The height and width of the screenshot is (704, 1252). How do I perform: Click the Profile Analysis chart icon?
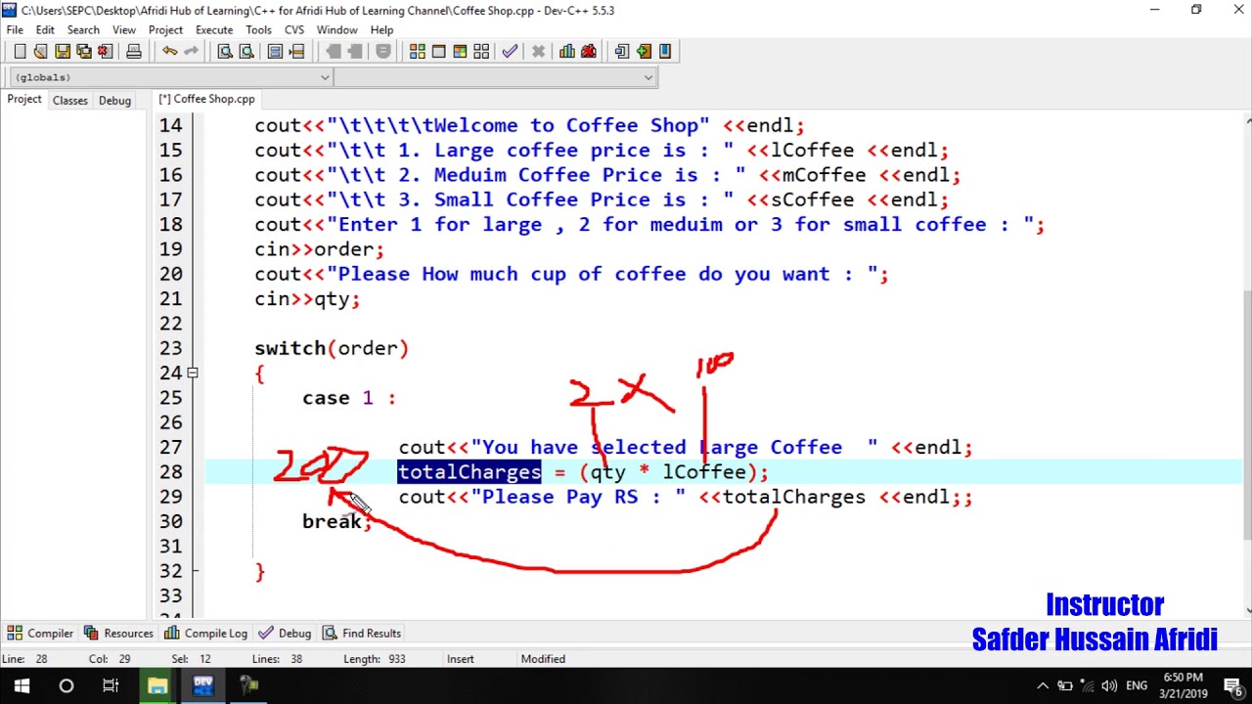(x=567, y=51)
